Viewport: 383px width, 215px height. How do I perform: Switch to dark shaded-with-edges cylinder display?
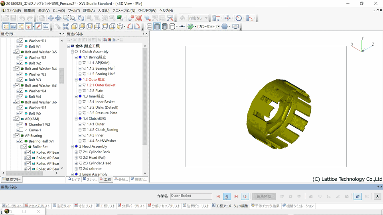[x=165, y=26]
